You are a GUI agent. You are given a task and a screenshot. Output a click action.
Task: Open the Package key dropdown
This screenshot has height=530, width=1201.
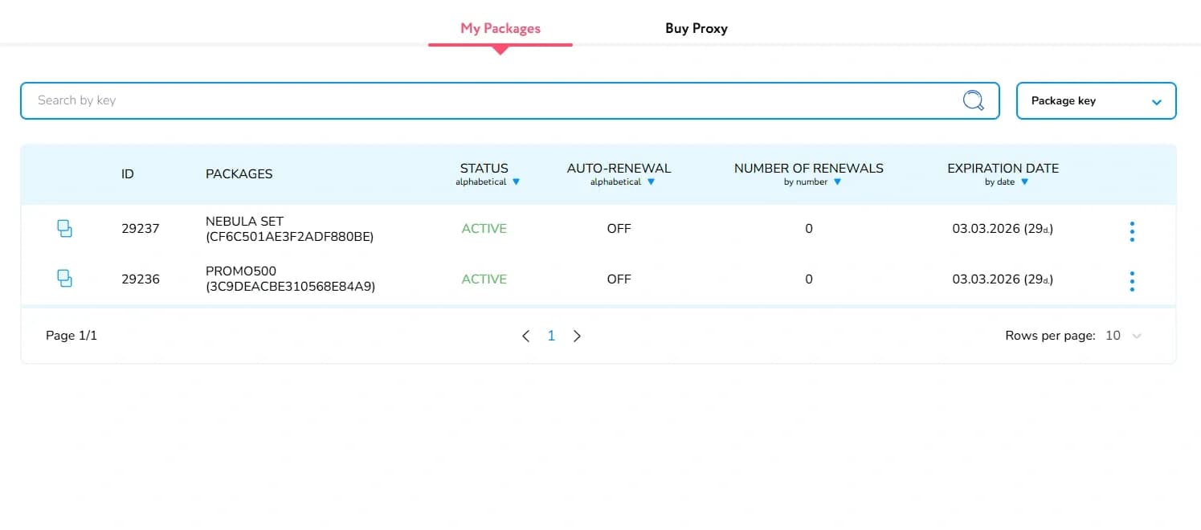click(1096, 101)
